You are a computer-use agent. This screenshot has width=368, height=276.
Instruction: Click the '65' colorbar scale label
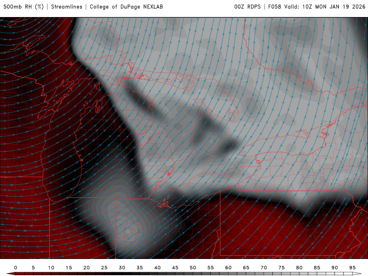[246, 268]
